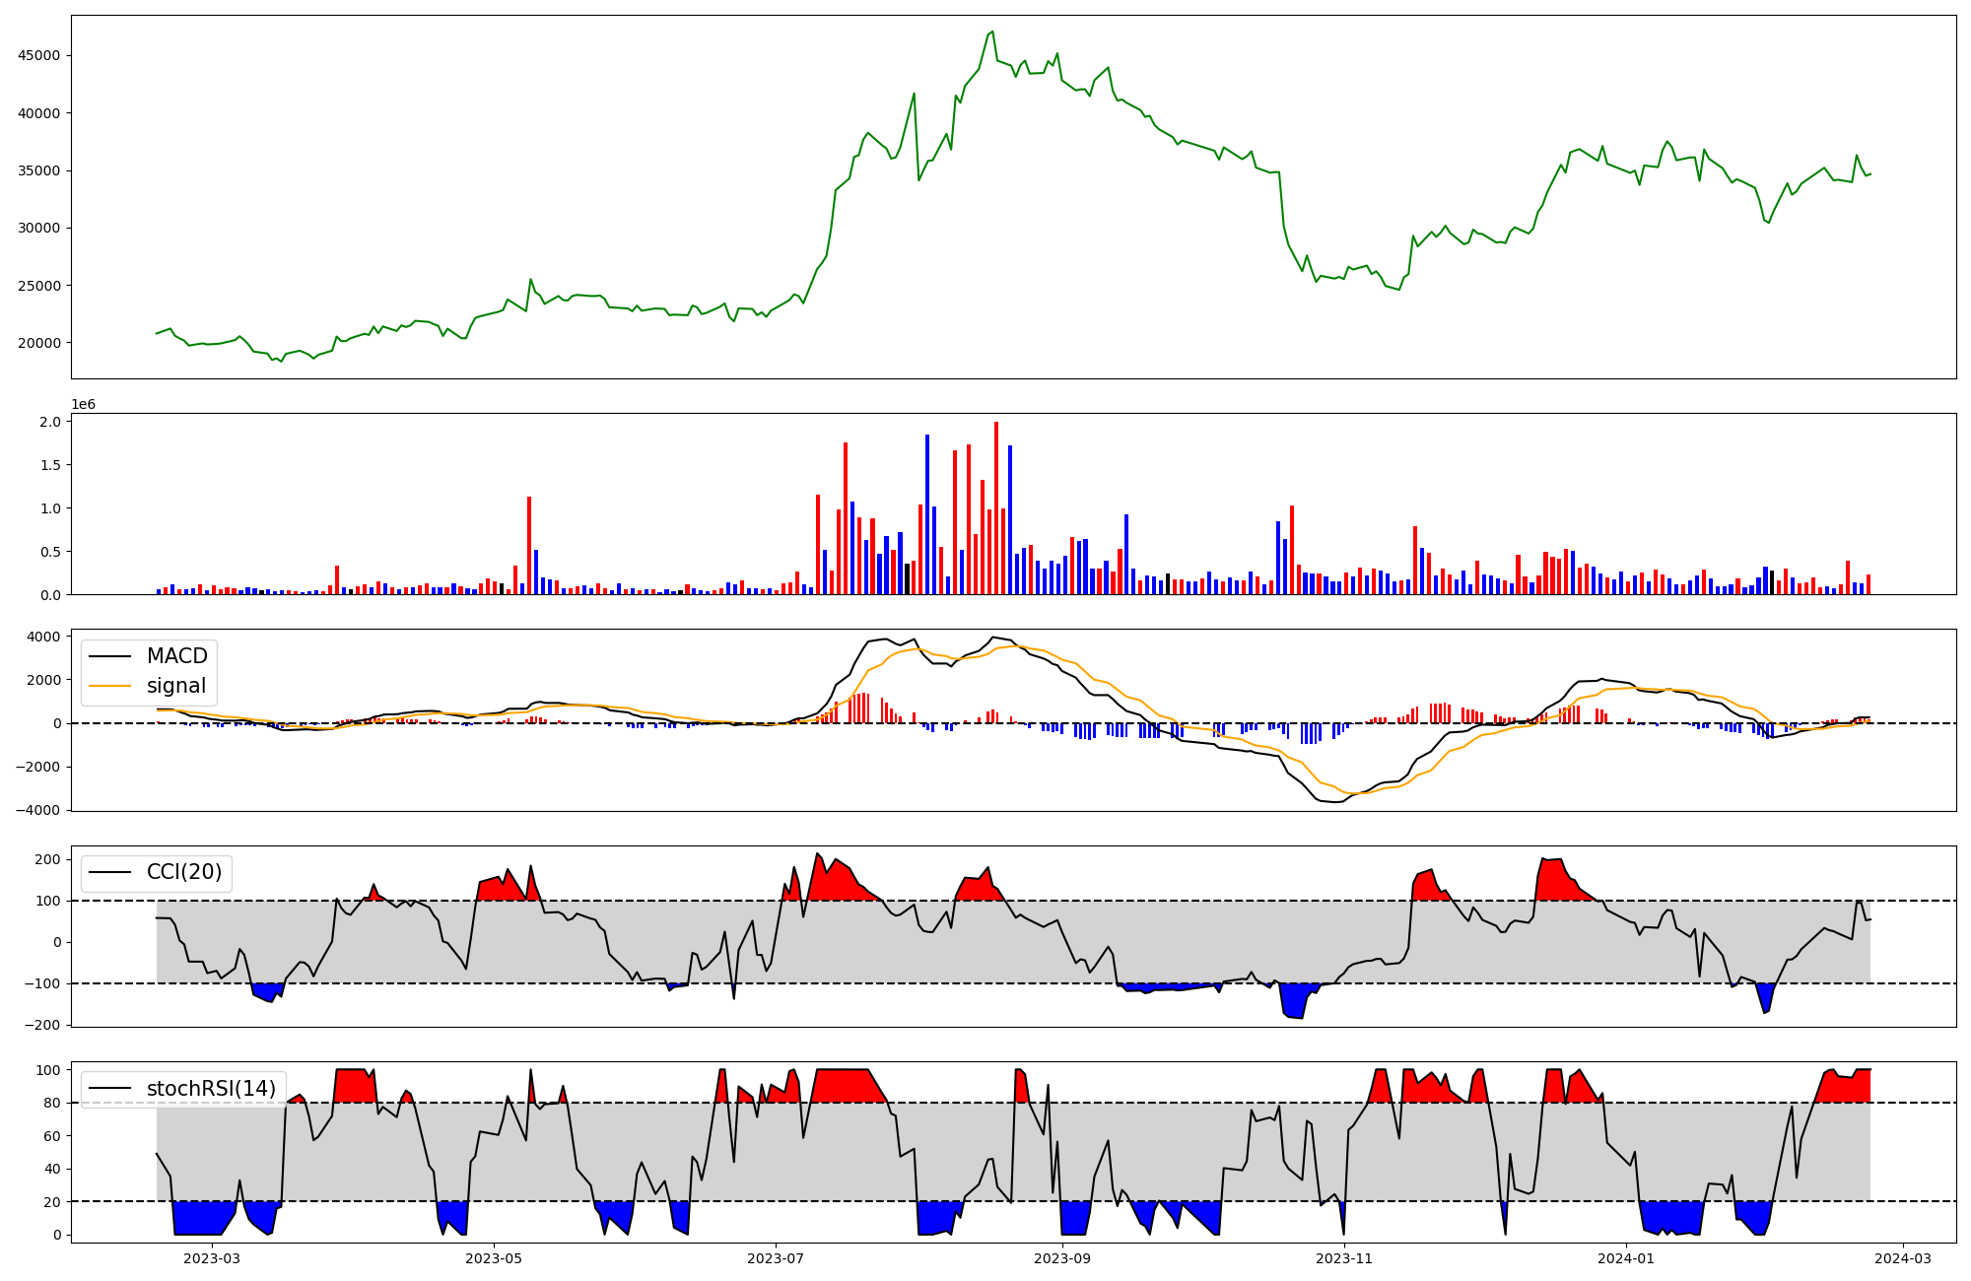Viewport: 1971px width, 1281px height.
Task: Click the 2023-05 x-axis date label
Action: point(494,1258)
